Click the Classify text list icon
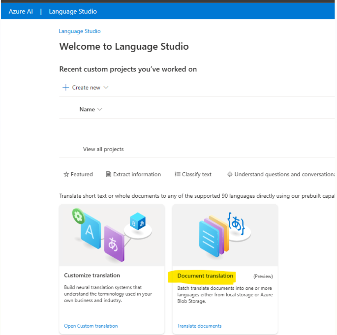 (178, 174)
